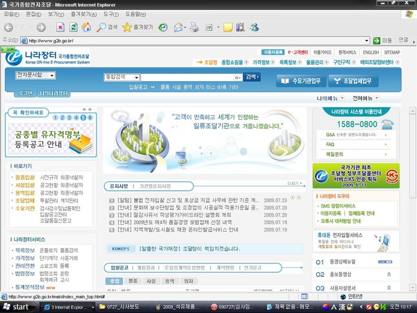Click the page vertical scrollbar down arrow
Screen dimensions: 417x313
412,287
